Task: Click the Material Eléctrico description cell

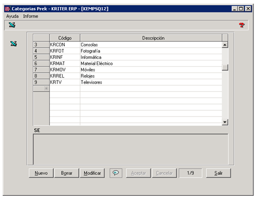Action: coord(151,64)
